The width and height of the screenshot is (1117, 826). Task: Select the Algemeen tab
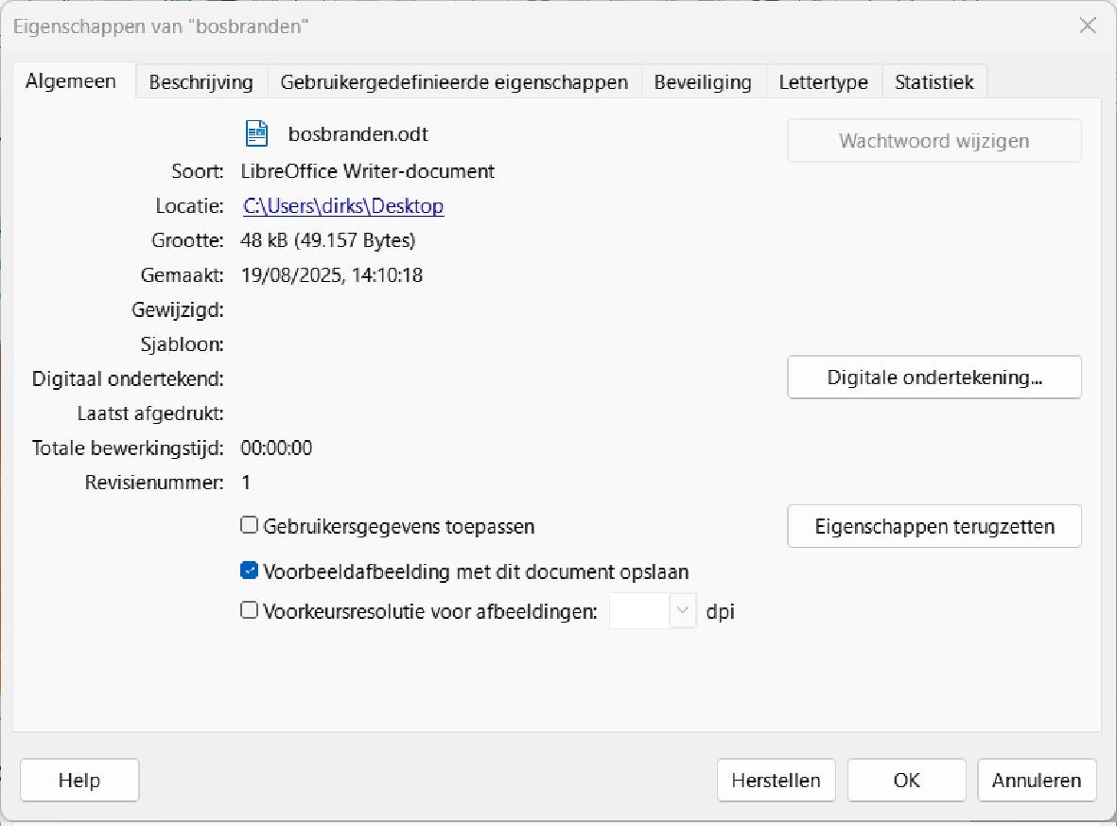pyautogui.click(x=71, y=81)
